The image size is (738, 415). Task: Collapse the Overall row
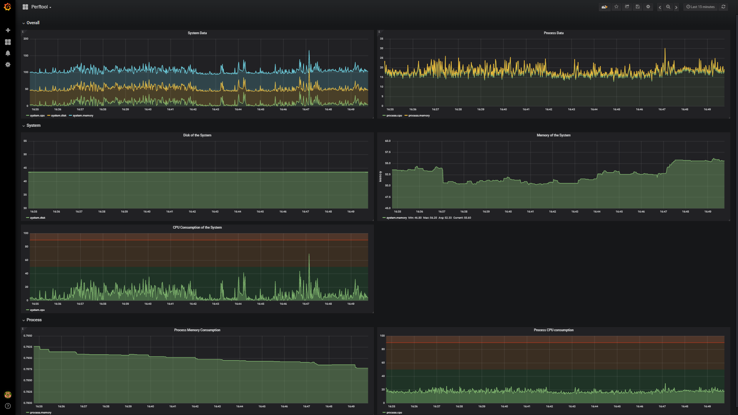(x=33, y=23)
